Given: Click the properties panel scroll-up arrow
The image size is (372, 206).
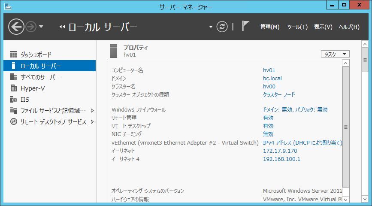Looking at the screenshot, I should (x=346, y=63).
